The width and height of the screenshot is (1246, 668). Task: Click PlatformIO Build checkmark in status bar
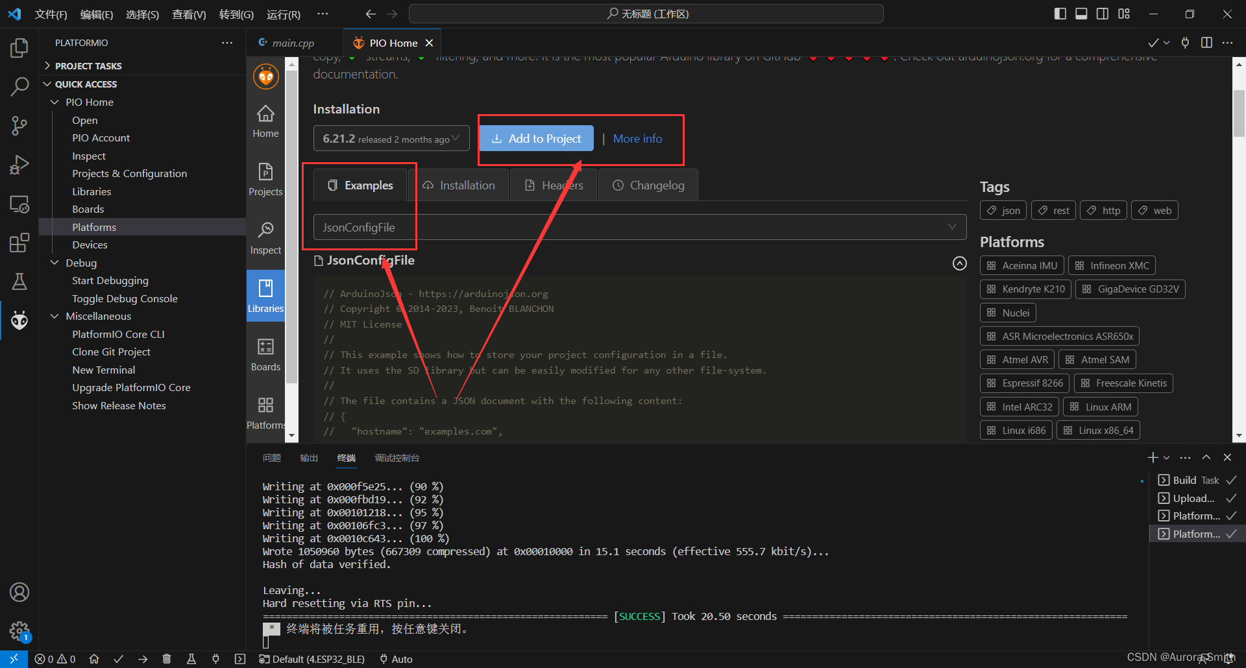coord(118,659)
